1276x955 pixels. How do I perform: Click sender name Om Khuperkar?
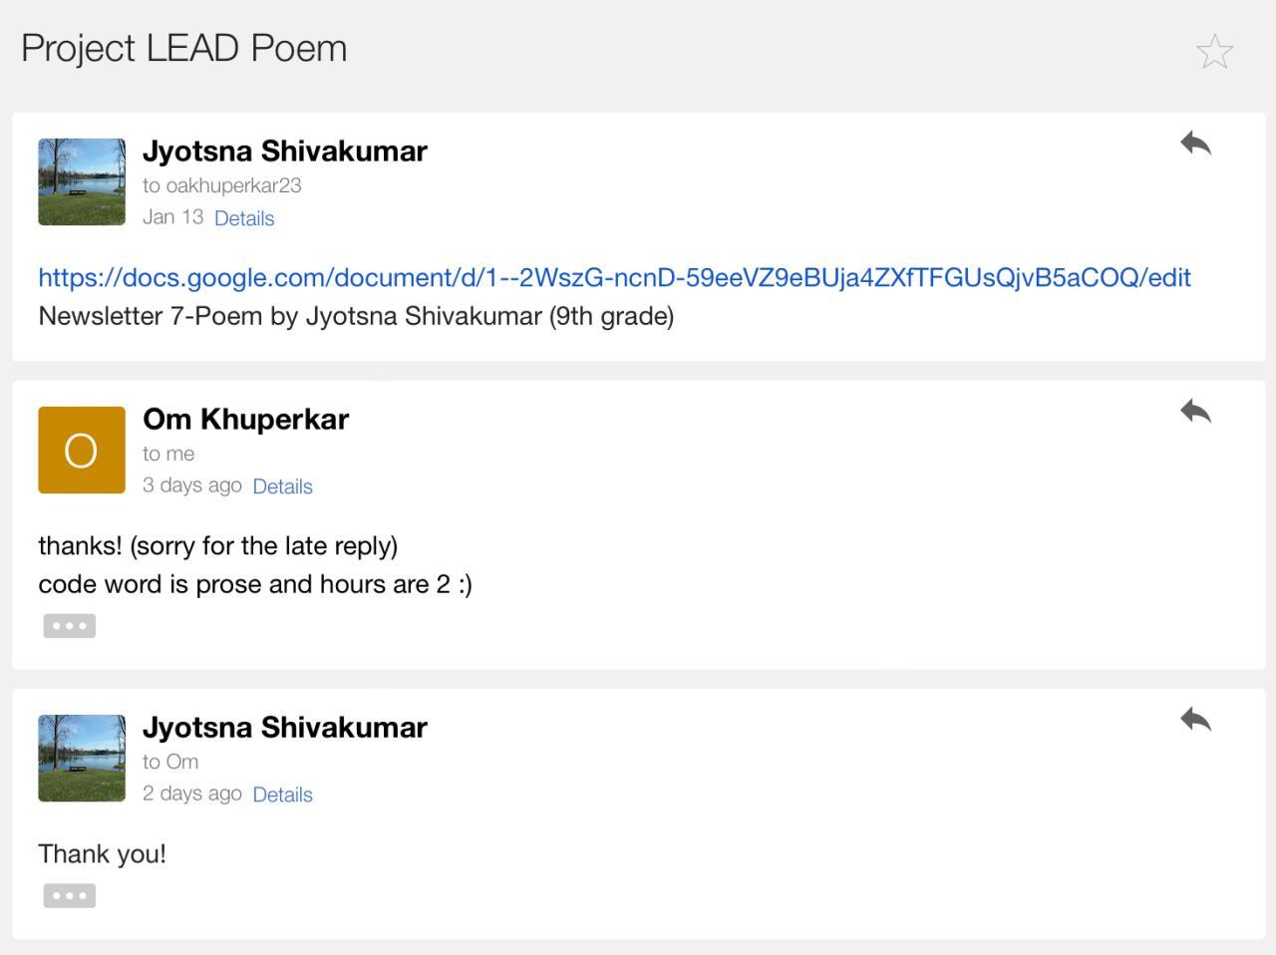(x=245, y=419)
